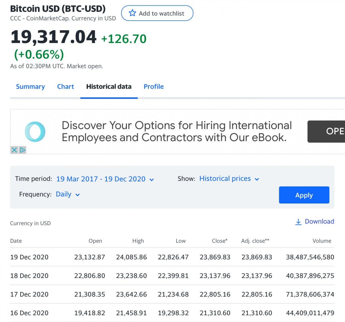
Task: Select the 18 Dec 2020 date cell
Action: click(29, 276)
